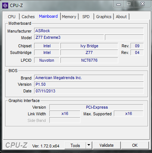Screen dimensions: 152x153
Task: Open the Caches tab
Action: (28, 17)
